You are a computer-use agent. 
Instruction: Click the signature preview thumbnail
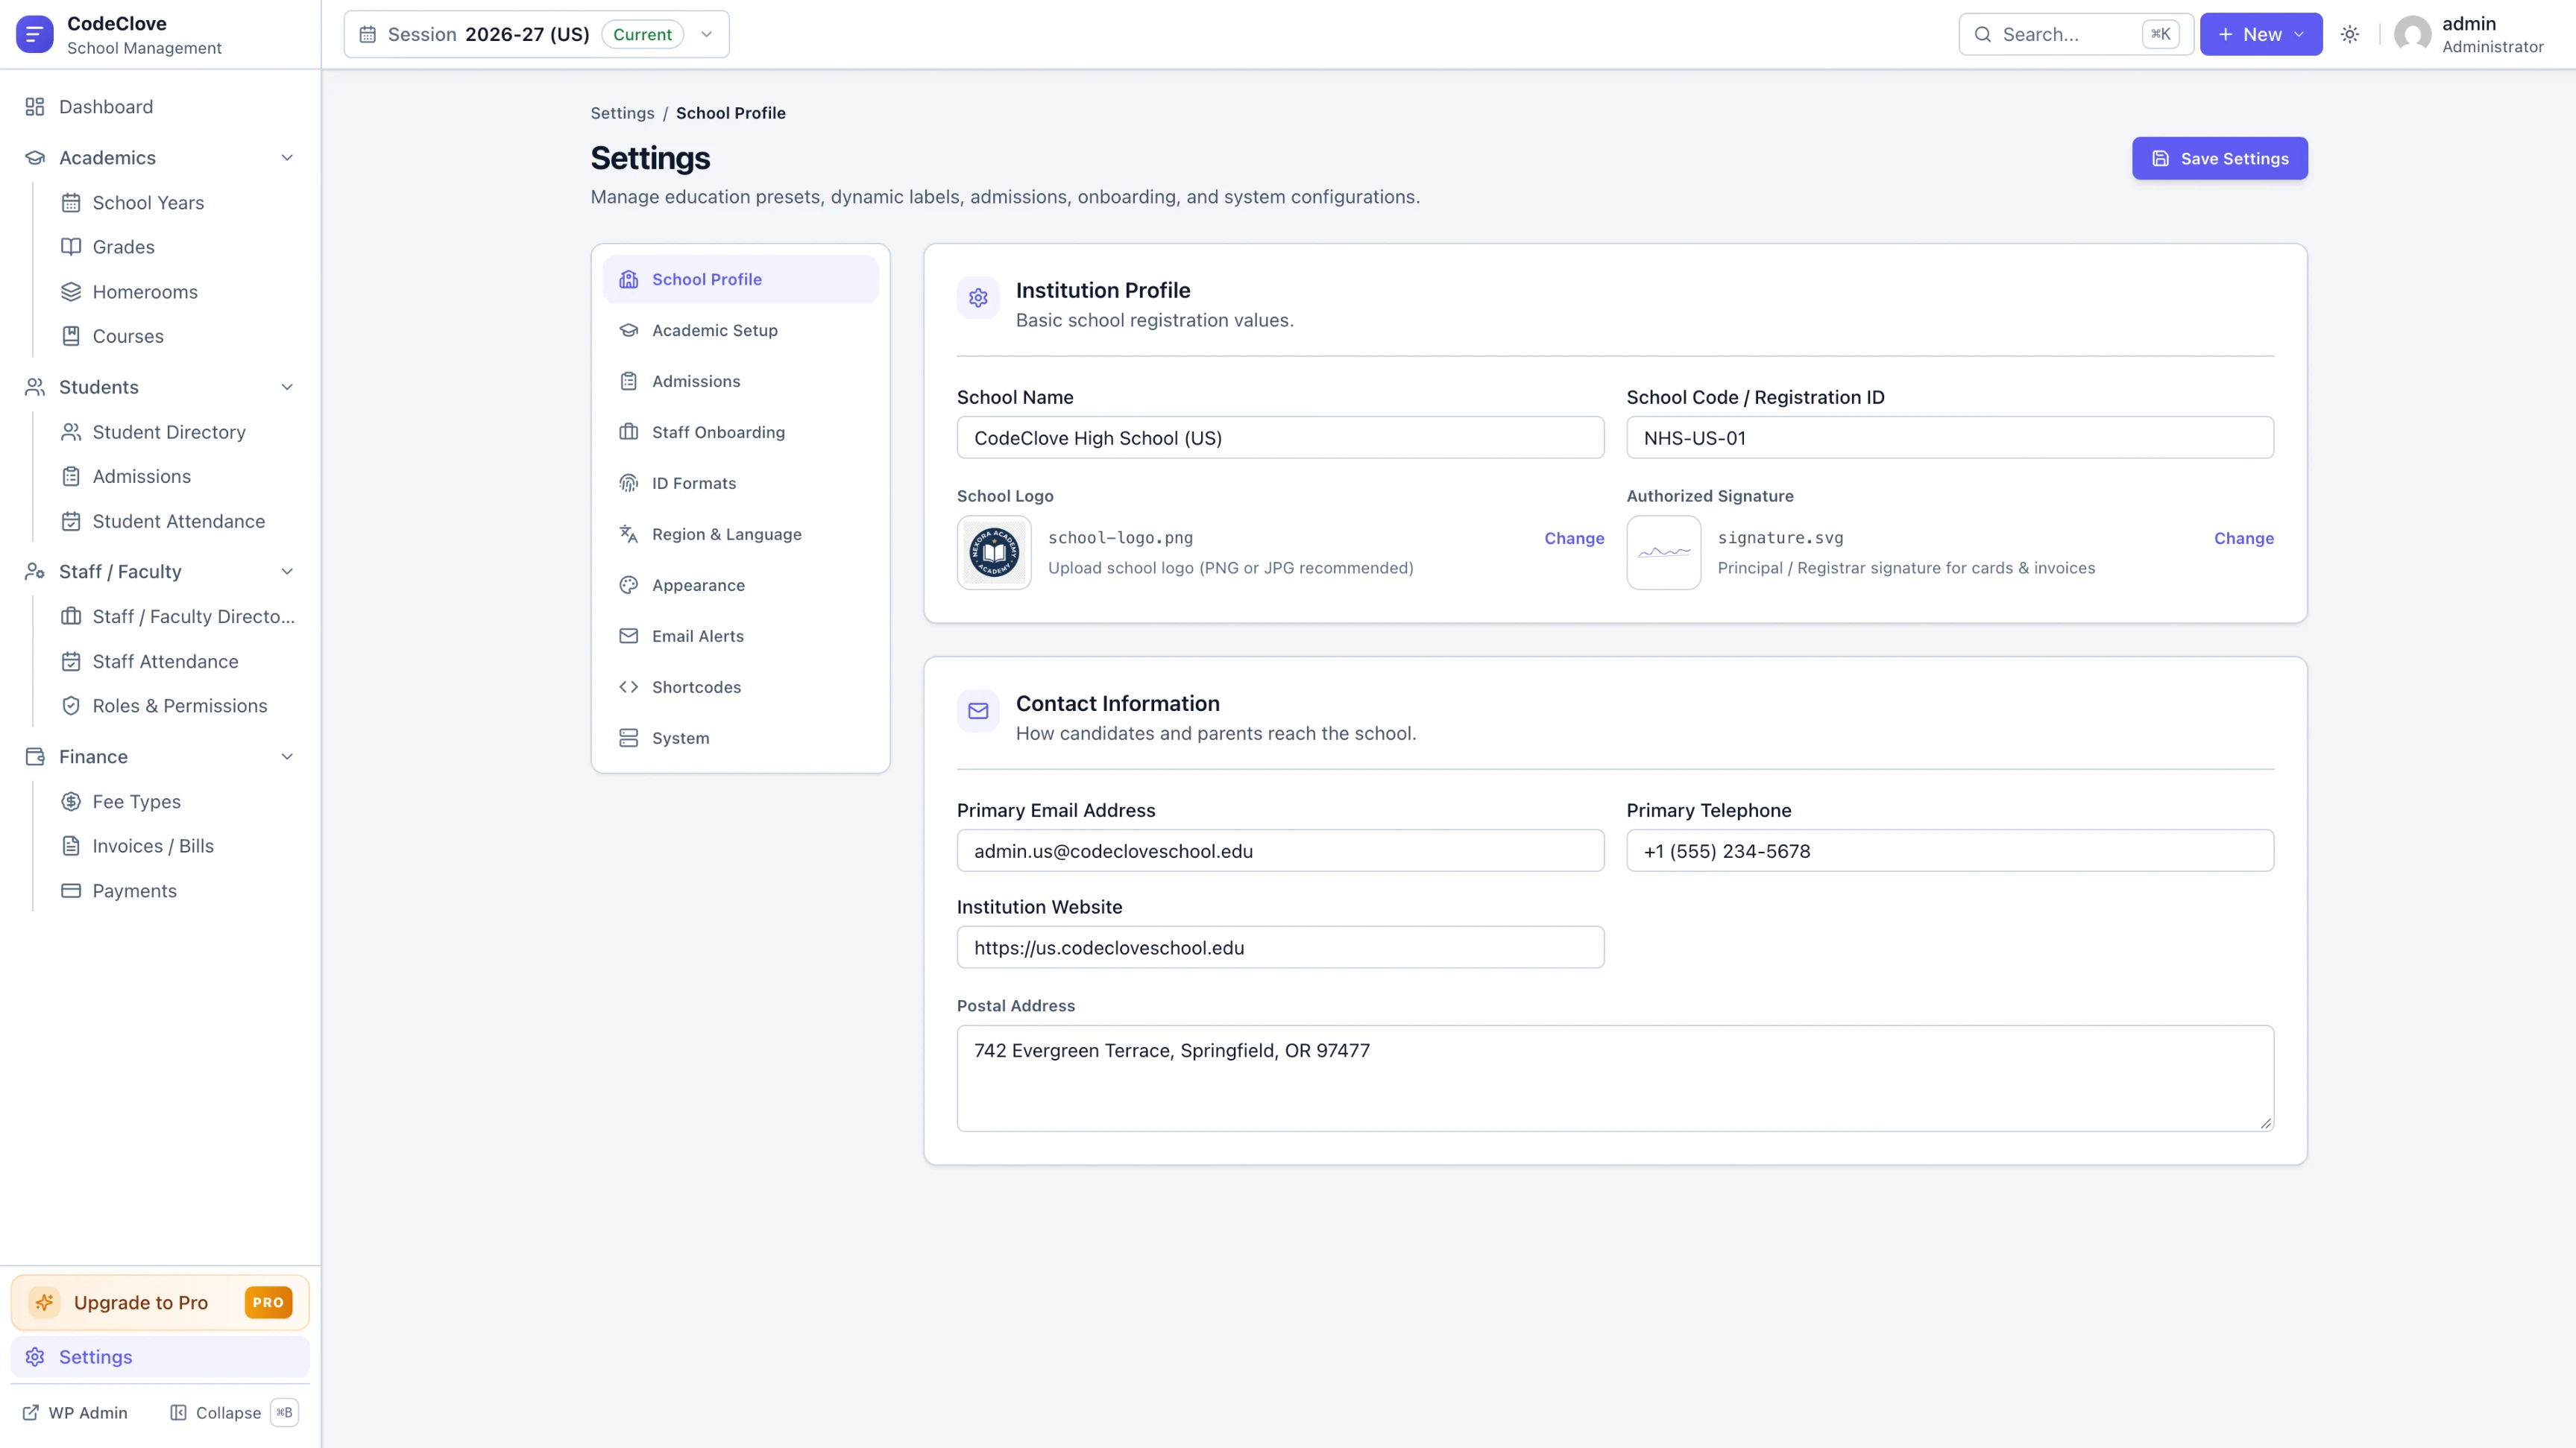pyautogui.click(x=1663, y=553)
